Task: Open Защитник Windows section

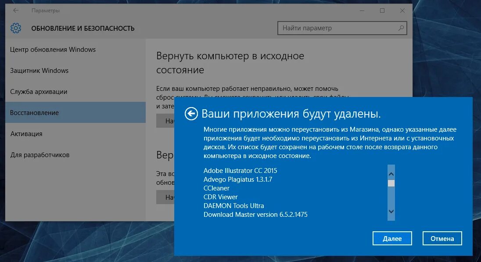Action: (75, 71)
